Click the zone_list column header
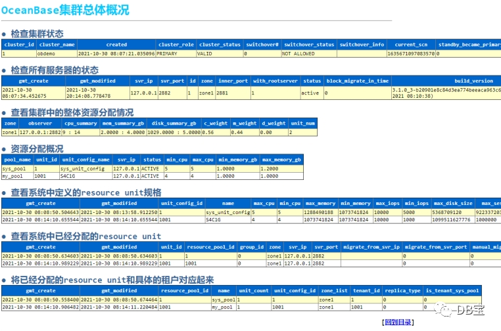 pos(334,291)
